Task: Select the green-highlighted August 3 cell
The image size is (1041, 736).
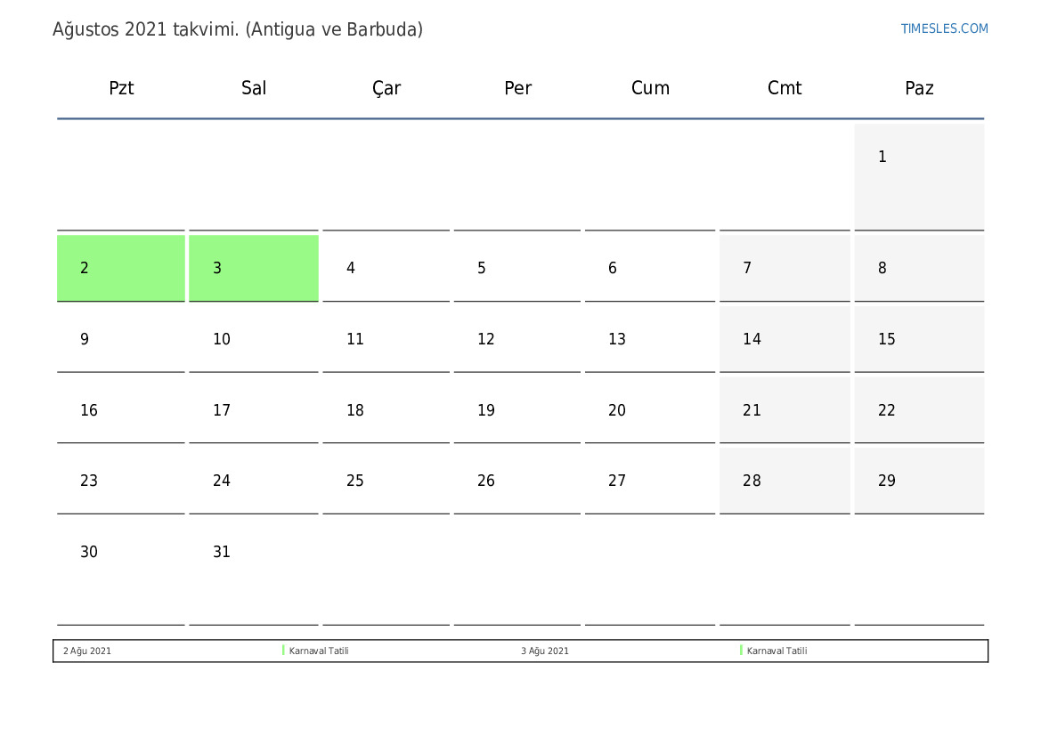Action: coord(253,268)
